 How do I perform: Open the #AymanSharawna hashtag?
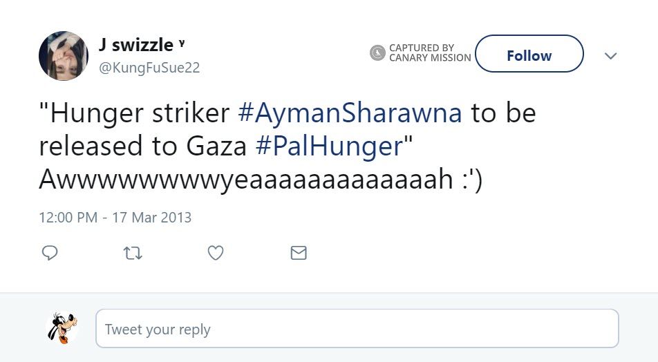coord(349,113)
